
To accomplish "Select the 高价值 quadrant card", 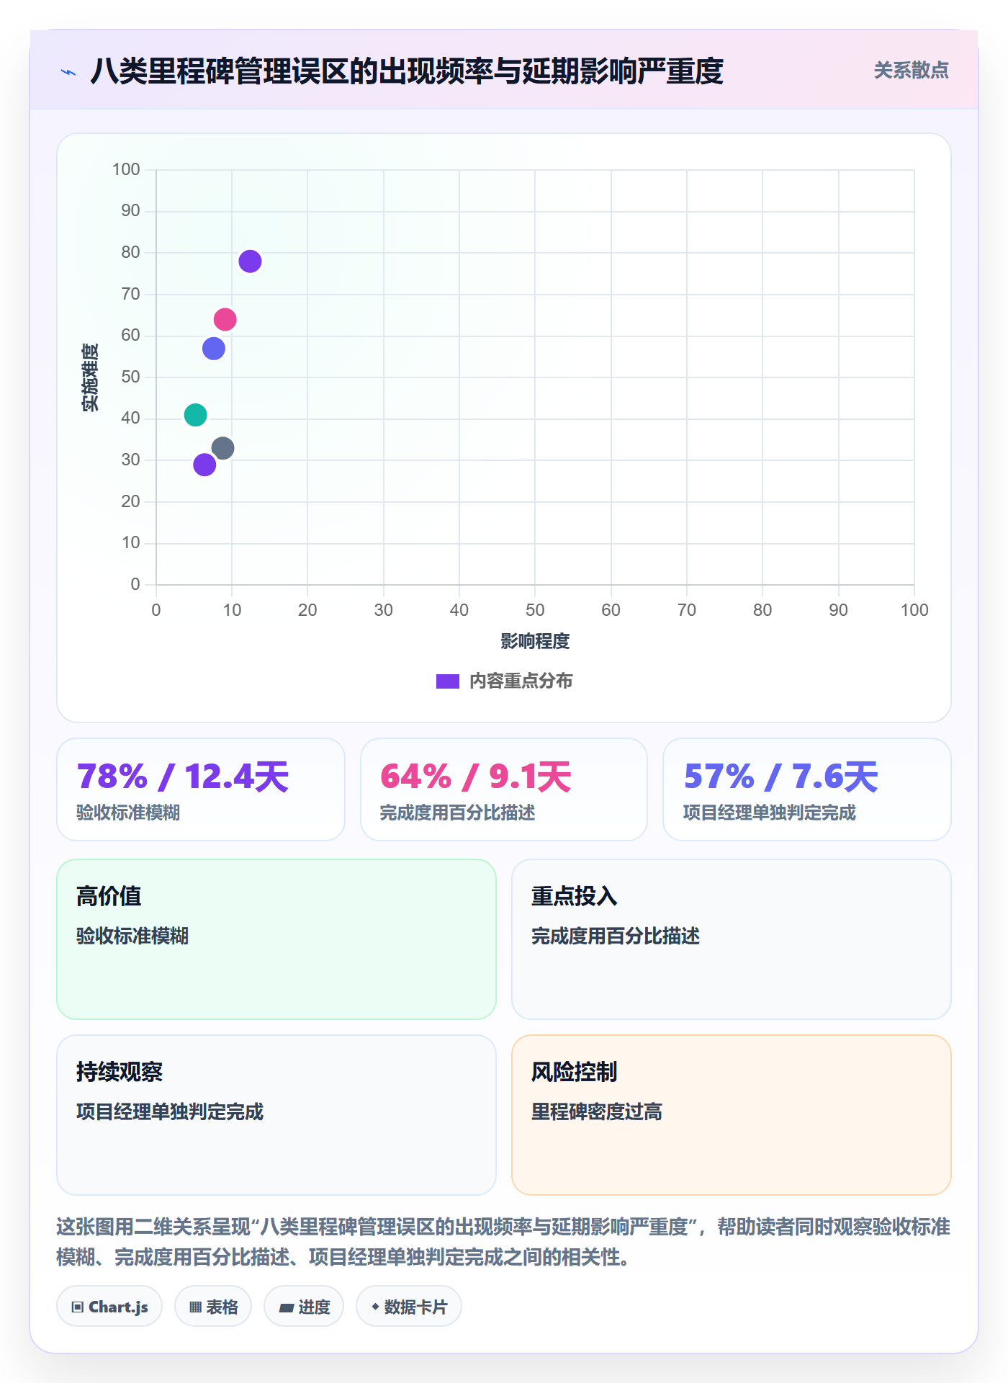I will (276, 939).
